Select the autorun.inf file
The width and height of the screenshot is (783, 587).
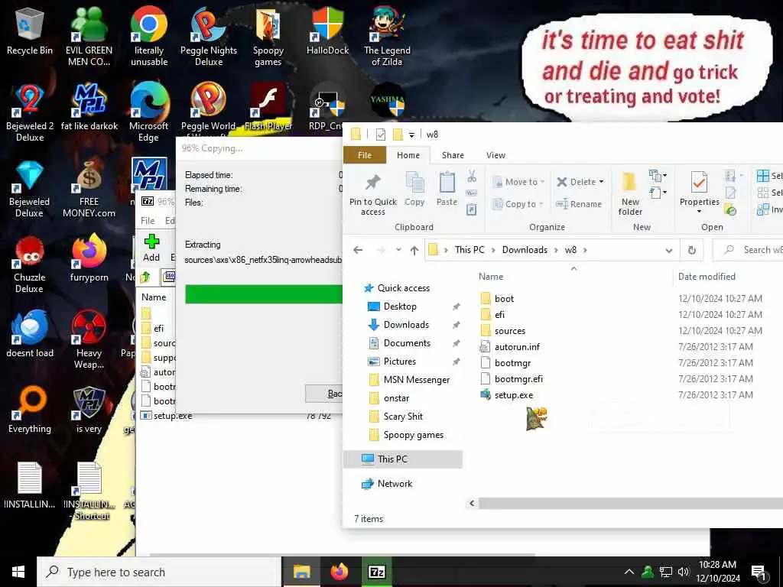[517, 346]
